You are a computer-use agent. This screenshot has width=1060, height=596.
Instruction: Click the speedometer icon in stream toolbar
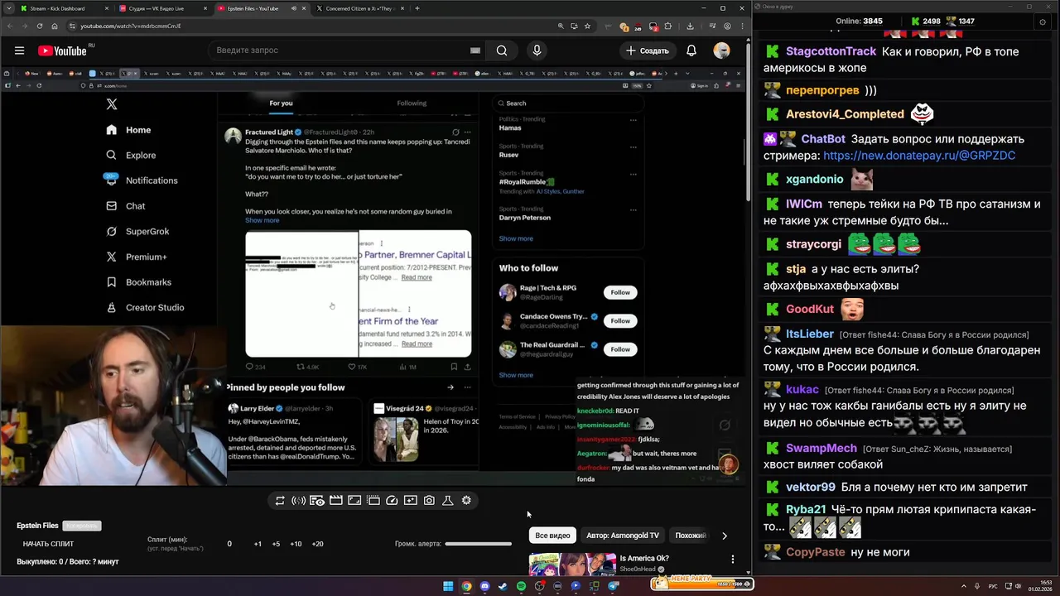coord(392,501)
